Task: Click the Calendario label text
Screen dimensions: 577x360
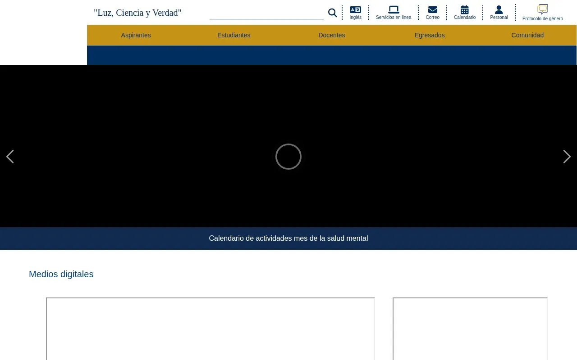Action: (x=465, y=18)
